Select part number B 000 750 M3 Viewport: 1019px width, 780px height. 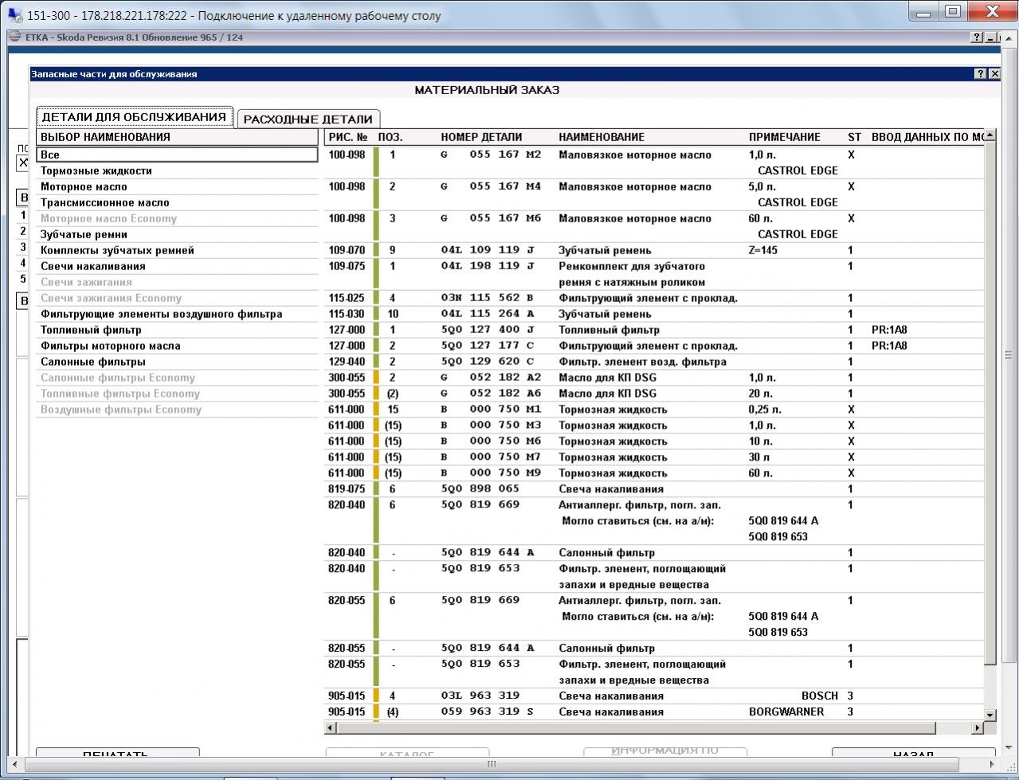coord(491,425)
